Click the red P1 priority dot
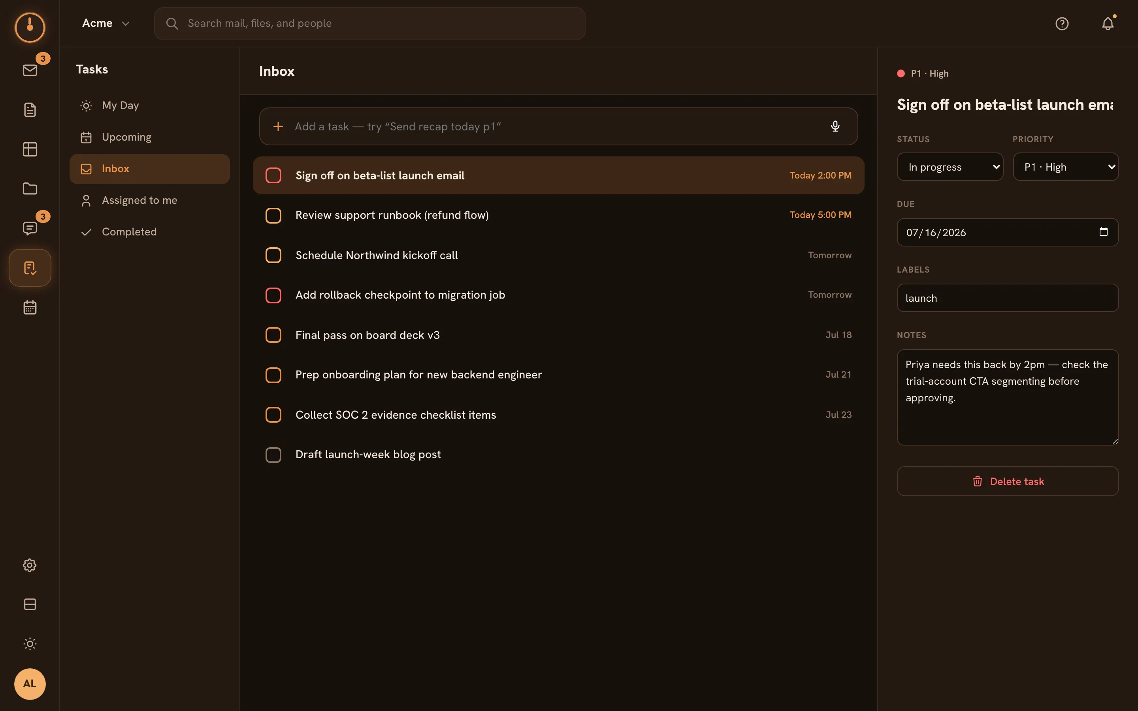 click(x=901, y=73)
